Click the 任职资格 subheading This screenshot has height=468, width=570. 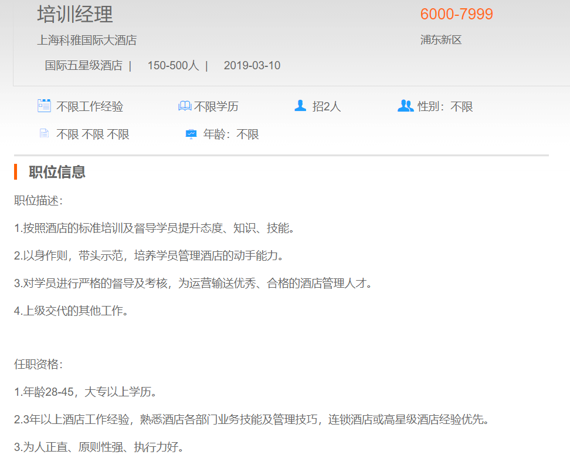tap(38, 365)
